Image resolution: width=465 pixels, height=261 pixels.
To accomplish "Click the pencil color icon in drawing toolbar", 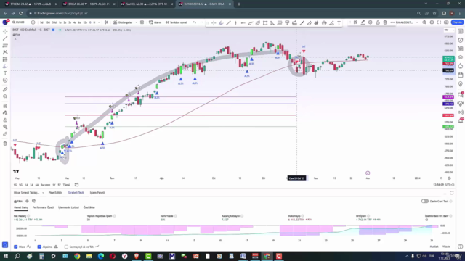I will 363,22.
